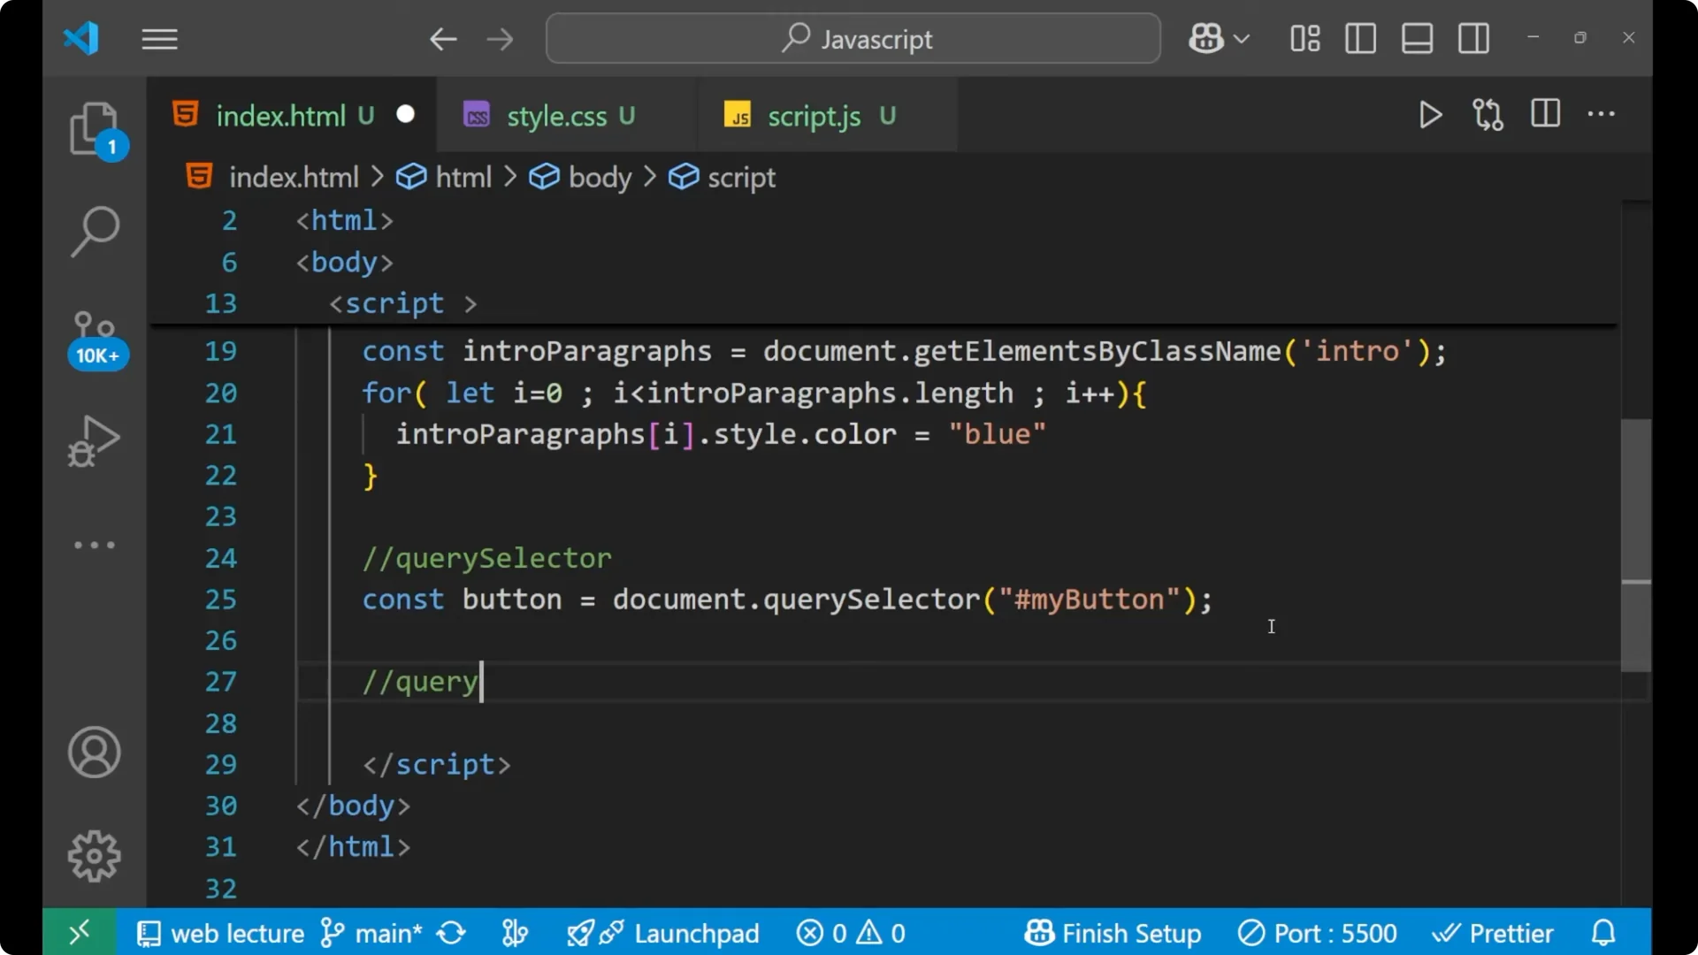This screenshot has height=955, width=1698.
Task: Run the file with the play button
Action: tap(1430, 115)
